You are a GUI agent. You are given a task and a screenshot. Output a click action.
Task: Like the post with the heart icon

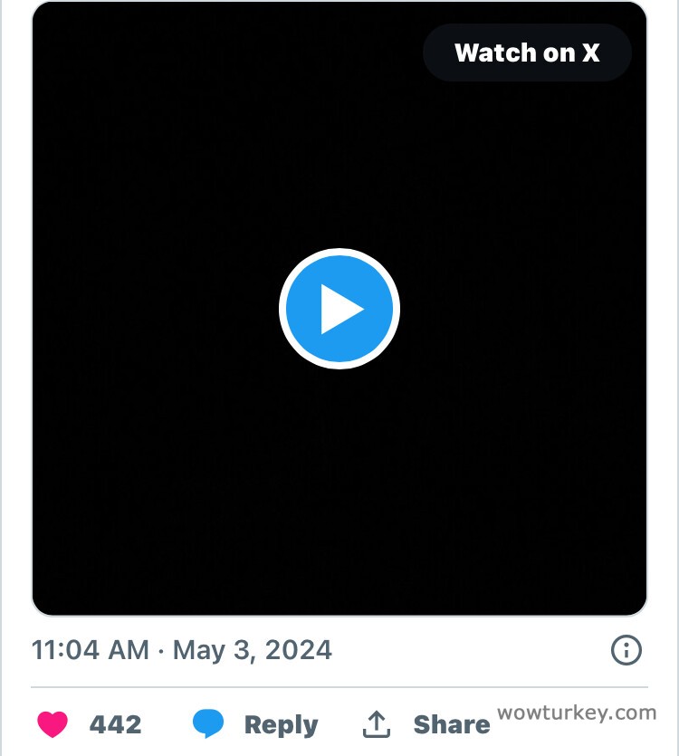click(53, 724)
